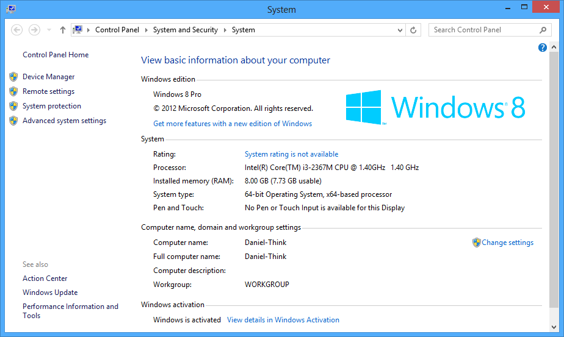This screenshot has width=564, height=337.
Task: Click processor value 'Intel(R) Core(TM) i3-2367M'
Action: point(331,168)
